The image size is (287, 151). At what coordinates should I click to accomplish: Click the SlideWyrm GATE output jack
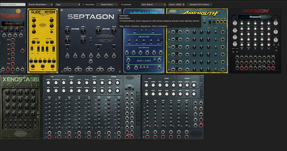[x=43, y=66]
